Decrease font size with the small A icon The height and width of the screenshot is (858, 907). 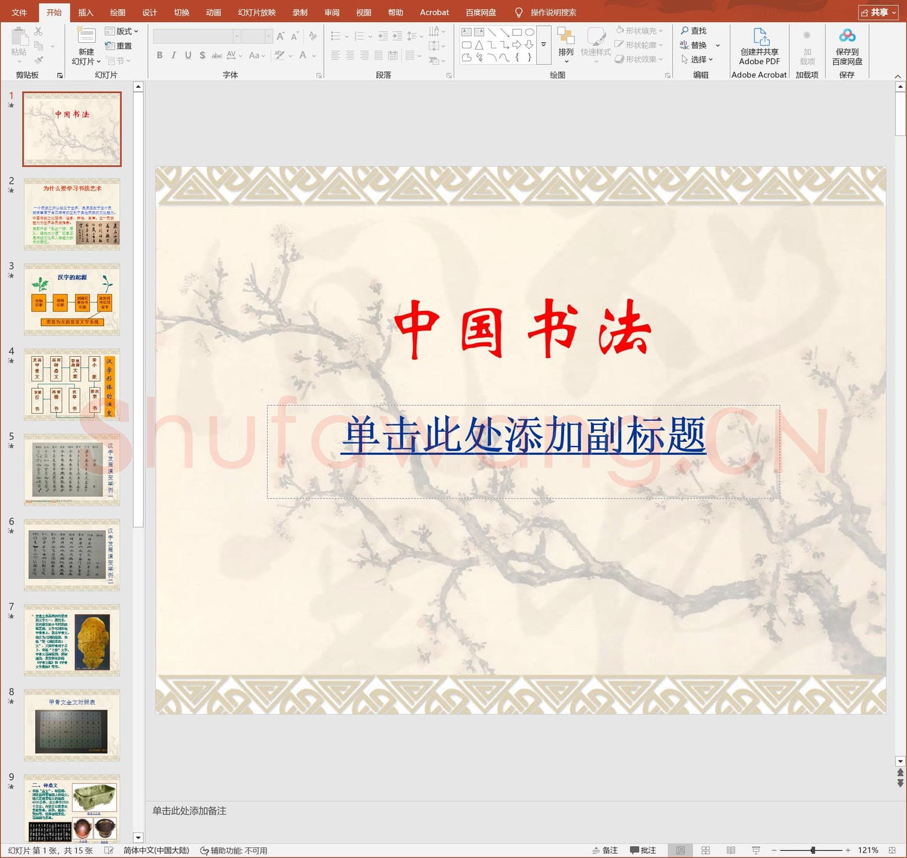click(294, 36)
